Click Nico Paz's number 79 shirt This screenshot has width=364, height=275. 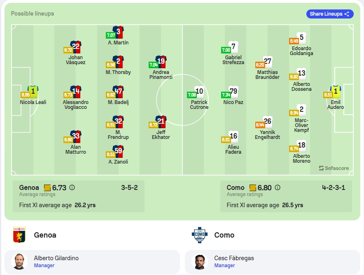click(x=233, y=92)
